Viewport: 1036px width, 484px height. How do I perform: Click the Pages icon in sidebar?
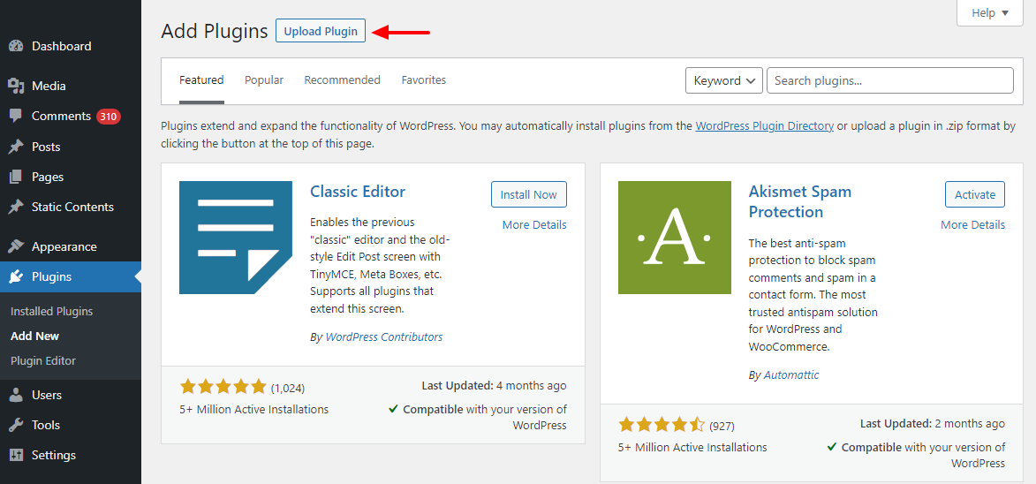click(15, 177)
